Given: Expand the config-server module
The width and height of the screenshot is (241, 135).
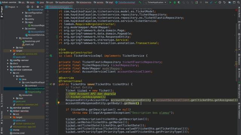Looking at the screenshot, I should coord(8,60).
